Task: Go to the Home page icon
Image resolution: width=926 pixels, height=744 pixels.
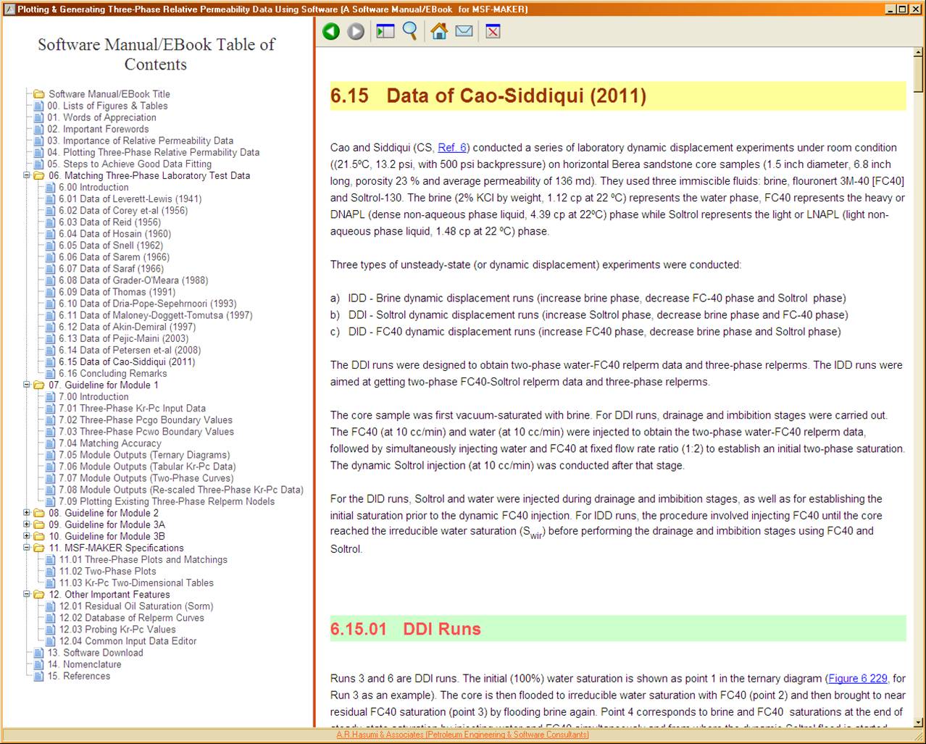Action: coord(438,31)
